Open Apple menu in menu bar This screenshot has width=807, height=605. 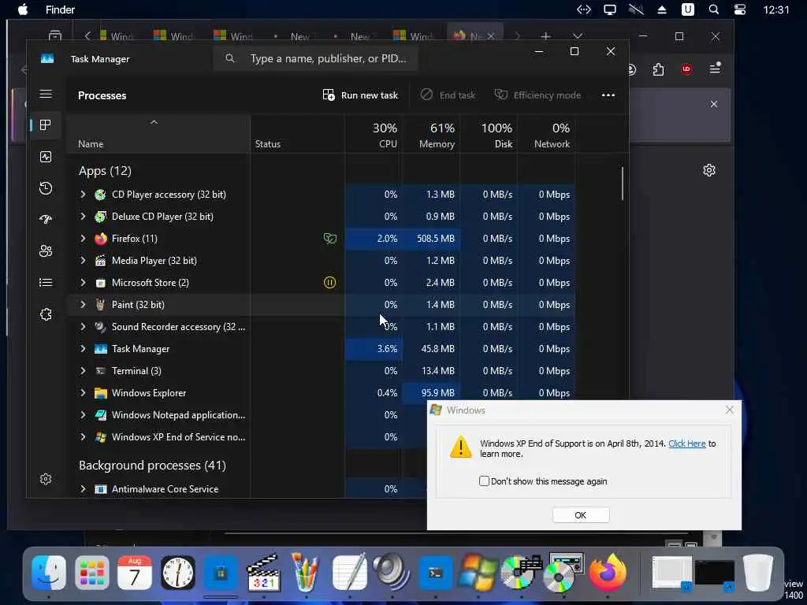23,9
